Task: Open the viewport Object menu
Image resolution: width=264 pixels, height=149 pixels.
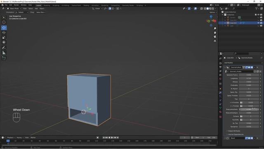Action: coord(42,9)
